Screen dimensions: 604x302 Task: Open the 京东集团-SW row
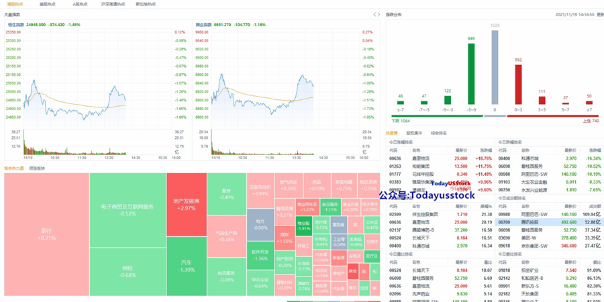[x=550, y=246]
